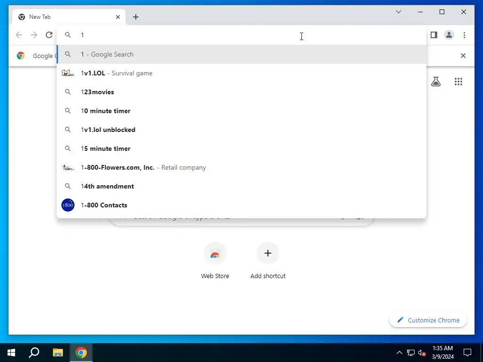Choose '14th amendment' suggestion
The width and height of the screenshot is (483, 362).
point(241,186)
